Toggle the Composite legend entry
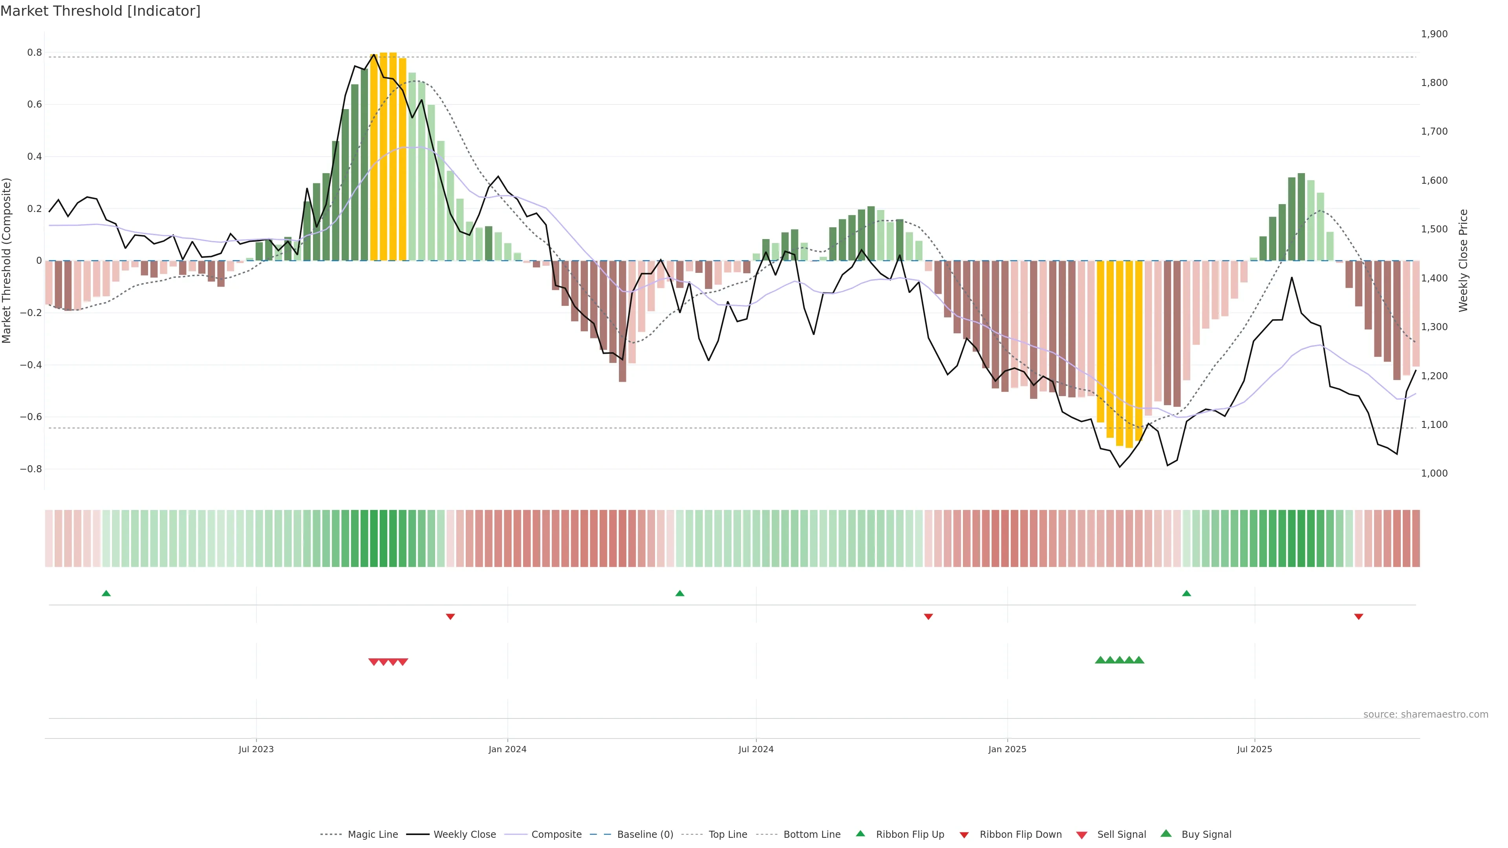1508x848 pixels. click(x=556, y=835)
